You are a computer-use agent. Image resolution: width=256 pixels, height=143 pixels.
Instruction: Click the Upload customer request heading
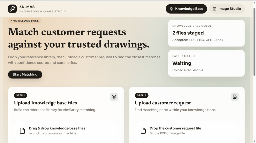click(x=163, y=103)
